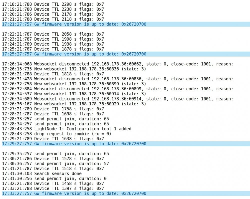The width and height of the screenshot is (250, 199).
Task: Click highlighted firmware line at 17:25:27:757
Action: pyautogui.click(x=126, y=54)
